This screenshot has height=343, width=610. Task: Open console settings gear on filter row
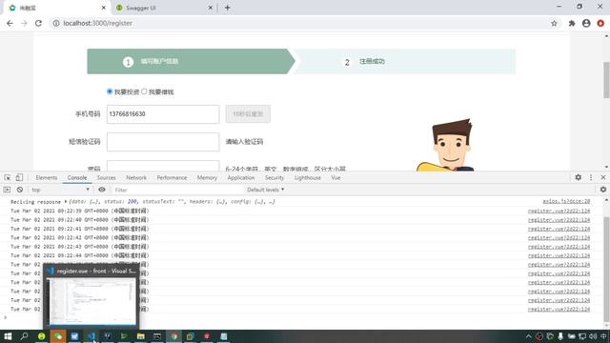click(603, 190)
